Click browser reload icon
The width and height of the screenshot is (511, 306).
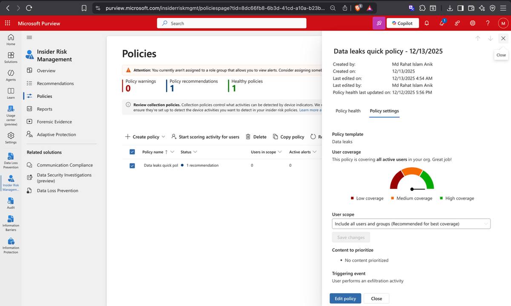click(x=29, y=8)
